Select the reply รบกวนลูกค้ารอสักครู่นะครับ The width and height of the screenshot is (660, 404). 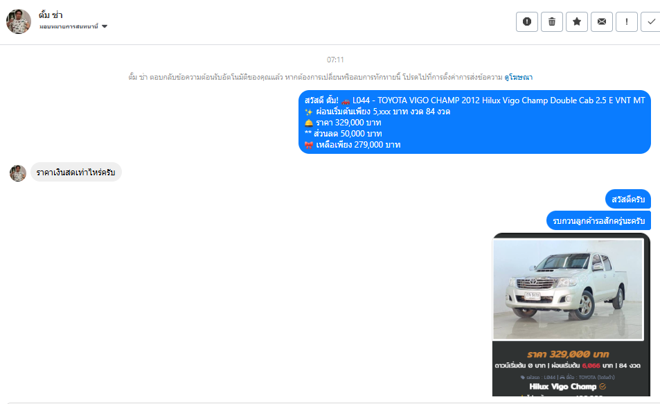[598, 221]
